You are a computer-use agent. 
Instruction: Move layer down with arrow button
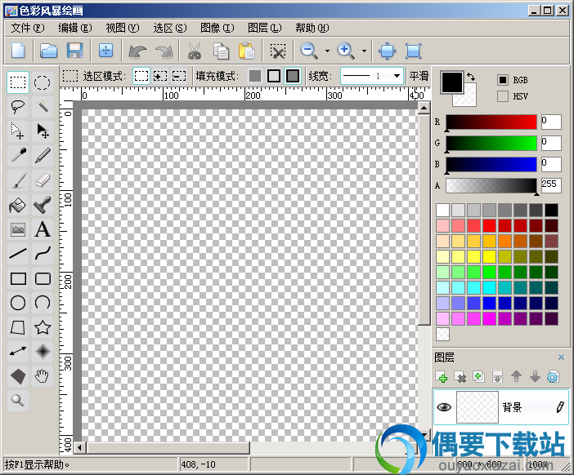(535, 377)
